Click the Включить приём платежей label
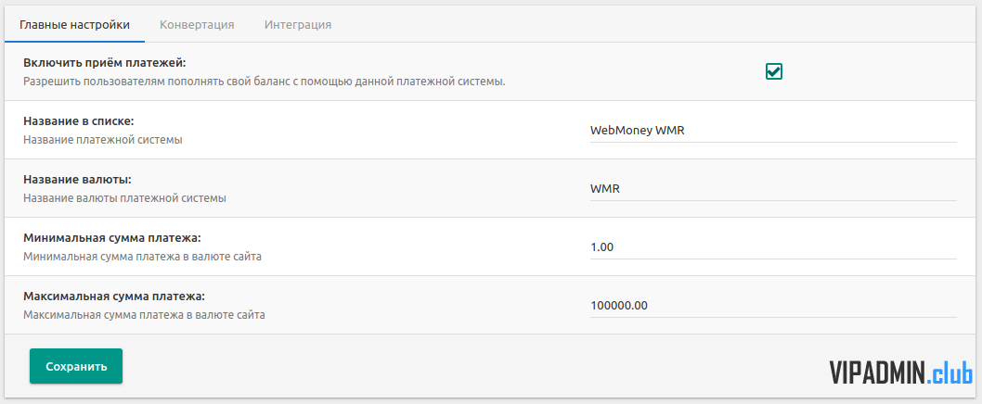Image resolution: width=982 pixels, height=404 pixels. [105, 63]
